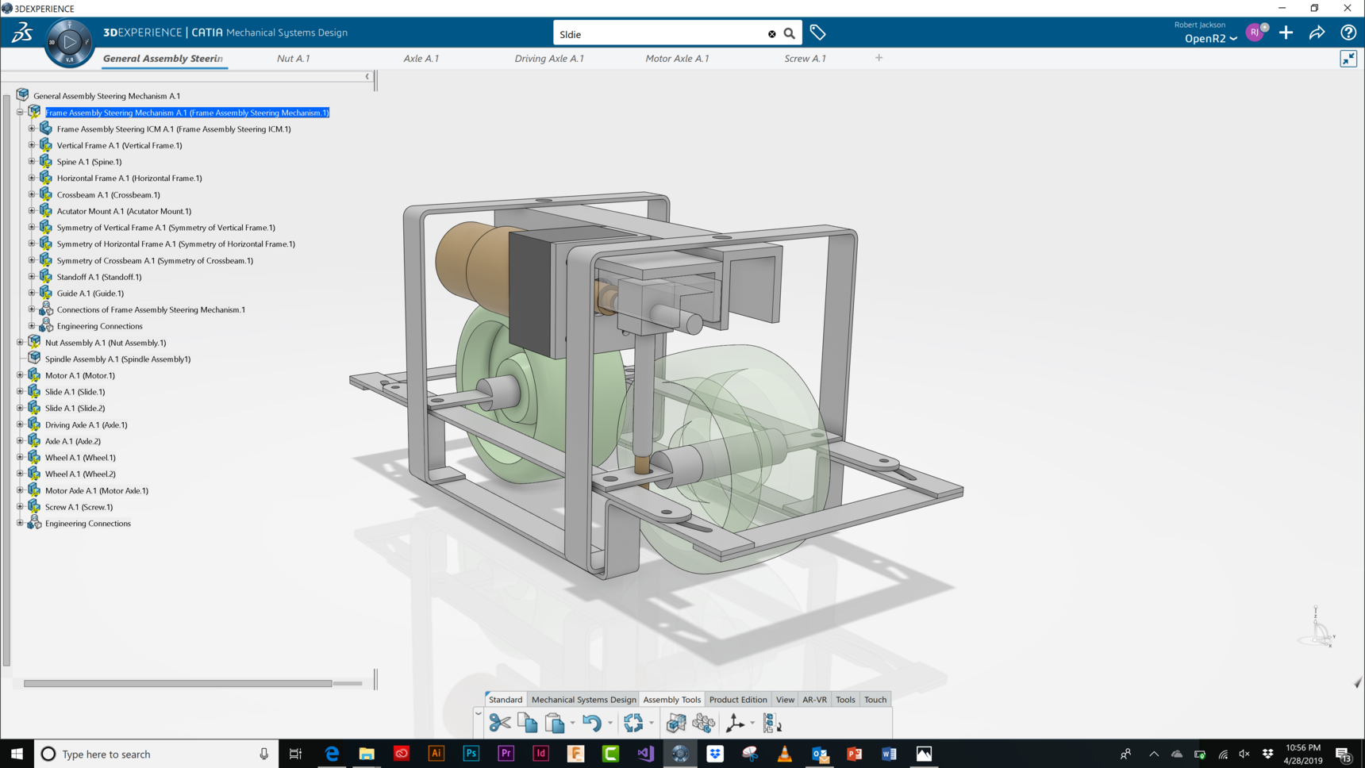This screenshot has width=1365, height=768.
Task: Expand the Screw A.1 tree node
Action: (x=20, y=507)
